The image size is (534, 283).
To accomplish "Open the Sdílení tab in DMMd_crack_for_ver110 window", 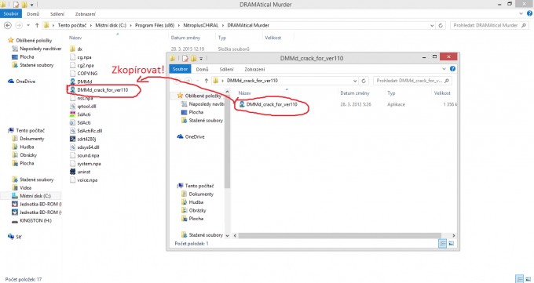I will [x=226, y=69].
